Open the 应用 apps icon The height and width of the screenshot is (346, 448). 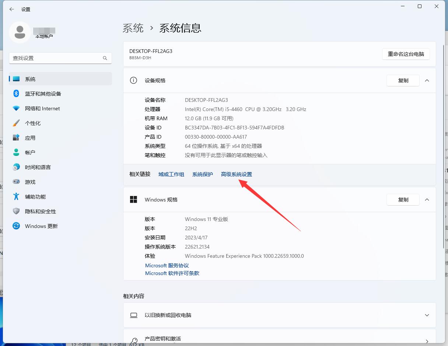point(16,138)
